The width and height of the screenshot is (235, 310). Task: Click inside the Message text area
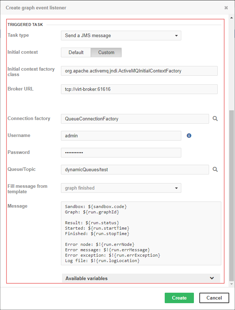pyautogui.click(x=141, y=233)
